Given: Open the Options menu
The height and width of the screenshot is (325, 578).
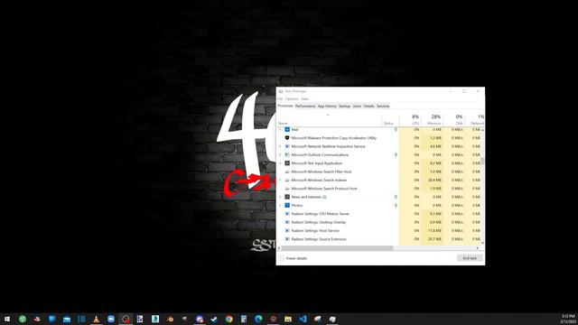Looking at the screenshot, I should coord(292,98).
